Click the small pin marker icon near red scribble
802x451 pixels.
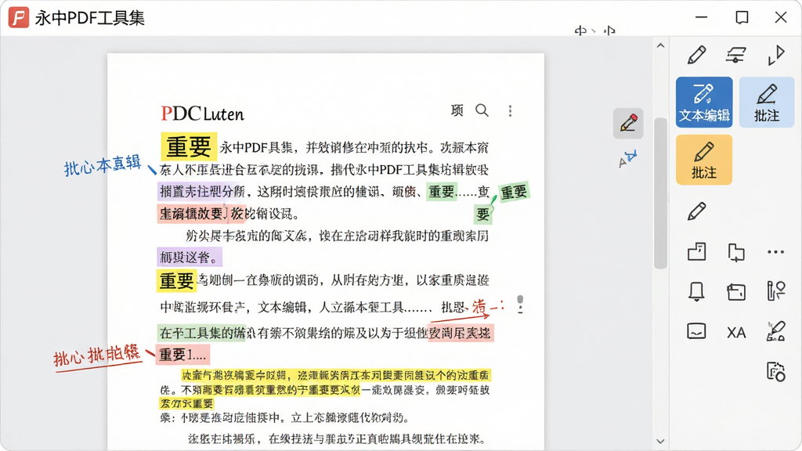point(520,305)
